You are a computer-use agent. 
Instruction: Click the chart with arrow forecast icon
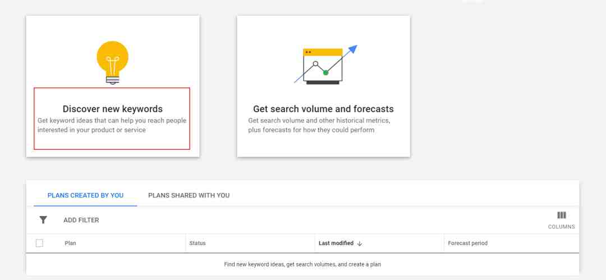(325, 65)
